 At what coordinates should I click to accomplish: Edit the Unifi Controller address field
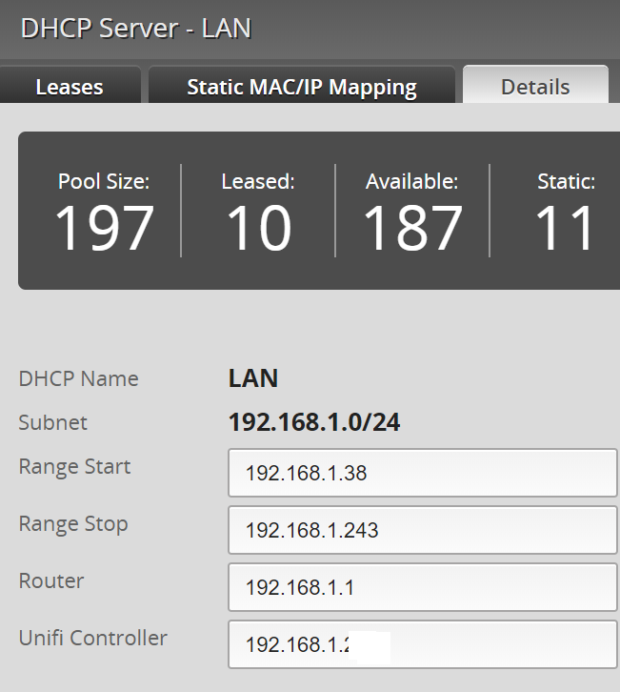[x=422, y=644]
